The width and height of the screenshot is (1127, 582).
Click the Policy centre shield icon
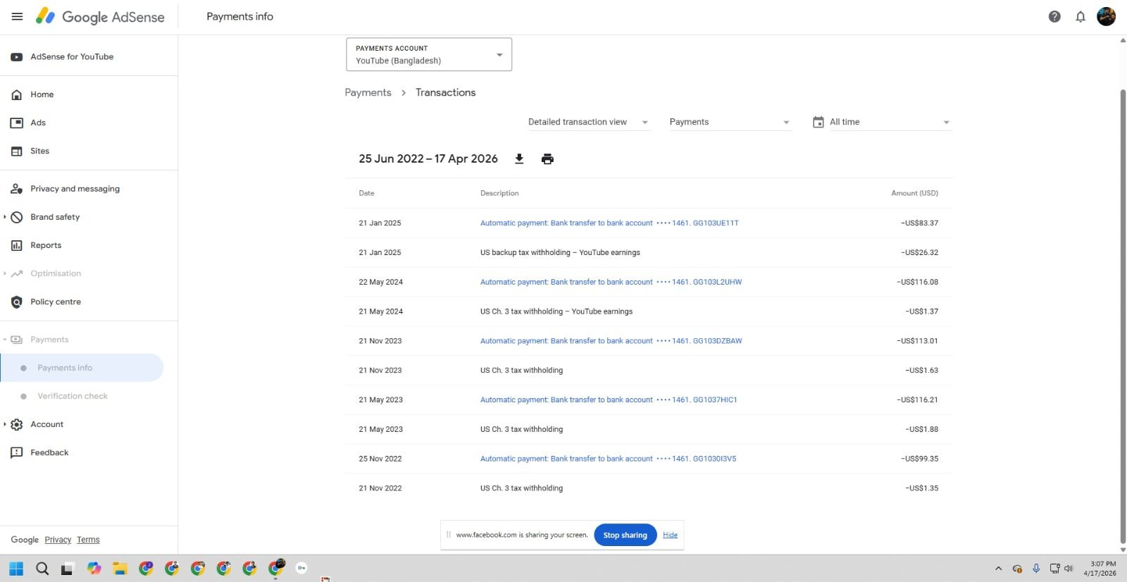(x=17, y=302)
